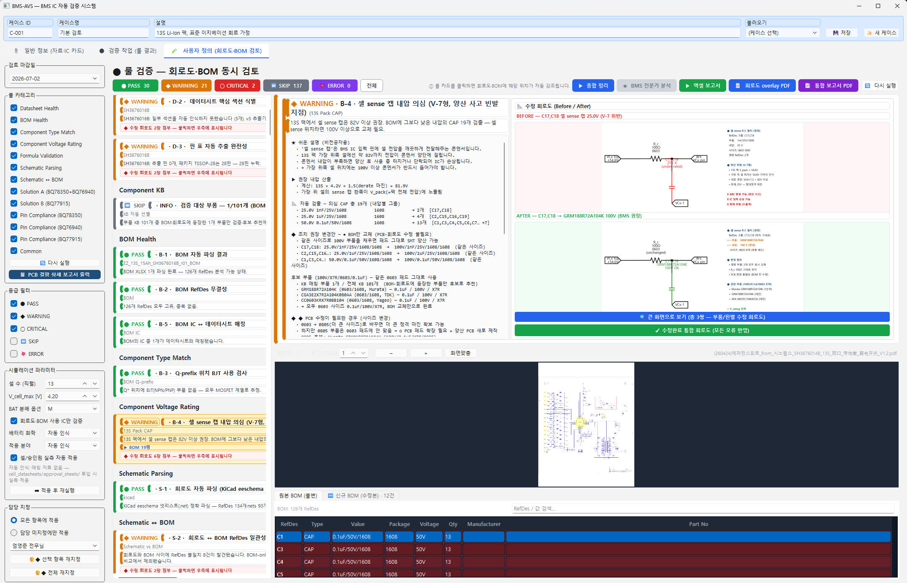Click the arrow icon on 적용 후 재실행
Viewport: 907px width, 583px height.
point(37,490)
